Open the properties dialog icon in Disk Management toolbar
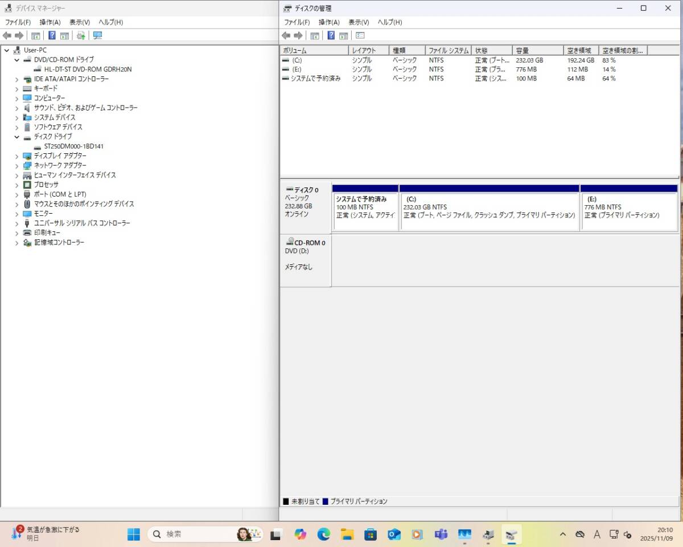 [360, 35]
